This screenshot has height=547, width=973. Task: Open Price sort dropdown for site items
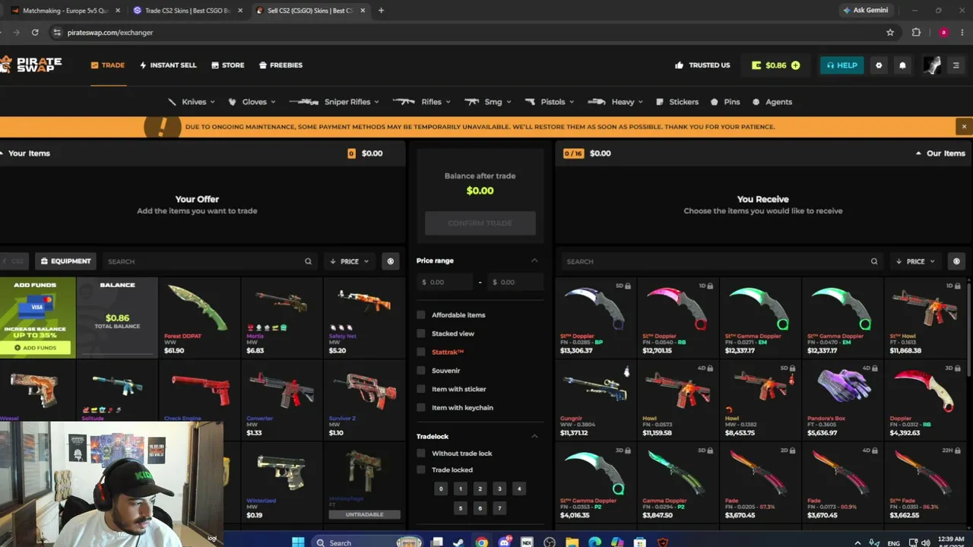tap(915, 261)
